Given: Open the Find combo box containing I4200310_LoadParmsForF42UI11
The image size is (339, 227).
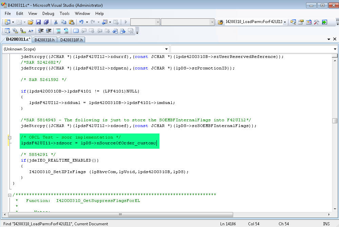Looking at the screenshot, I should click(285, 22).
